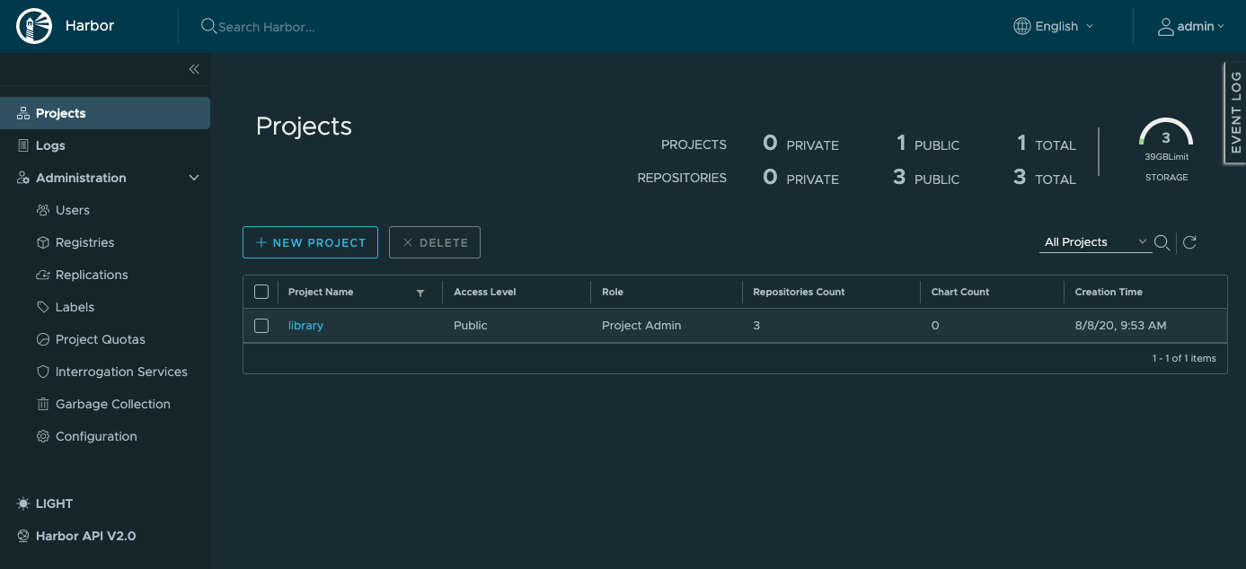Sort by Role column header

(612, 292)
